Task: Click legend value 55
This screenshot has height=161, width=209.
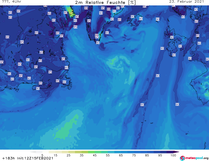Action: pyautogui.click(x=108, y=155)
